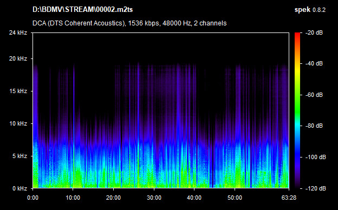Click the 10 kHz frequency axis label
Image resolution: width=338 pixels, height=210 pixels.
(18, 123)
